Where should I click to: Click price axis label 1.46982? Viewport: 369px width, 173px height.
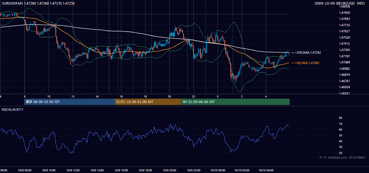pos(345,69)
